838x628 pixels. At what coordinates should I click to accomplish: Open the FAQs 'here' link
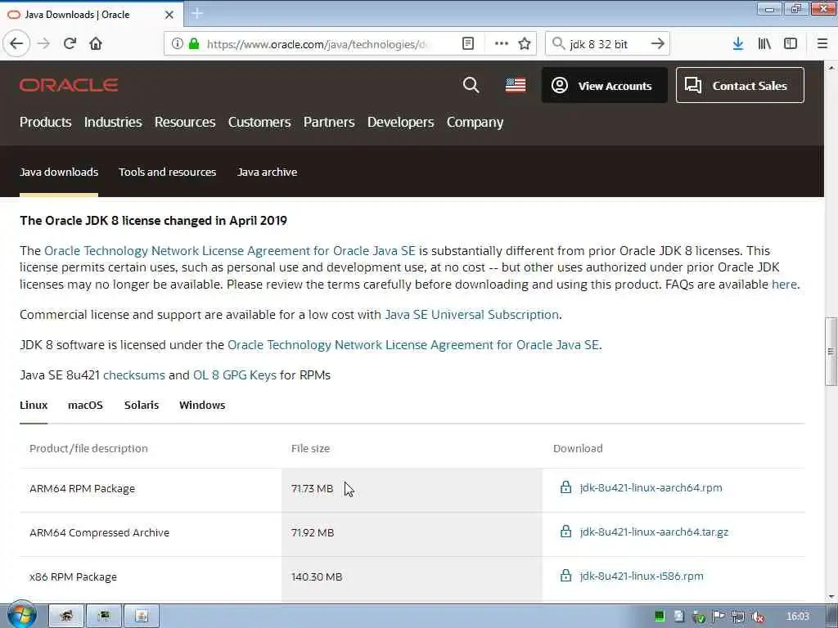[x=784, y=285]
